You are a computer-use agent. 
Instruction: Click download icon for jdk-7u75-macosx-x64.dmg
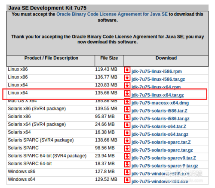pyautogui.click(x=127, y=101)
